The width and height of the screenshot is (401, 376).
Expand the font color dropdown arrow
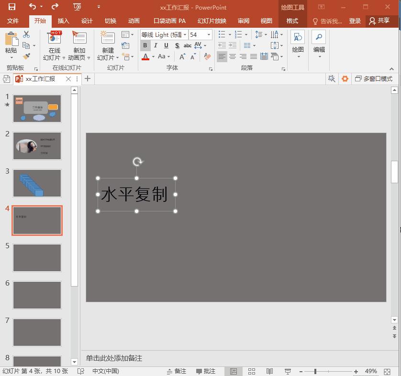153,56
